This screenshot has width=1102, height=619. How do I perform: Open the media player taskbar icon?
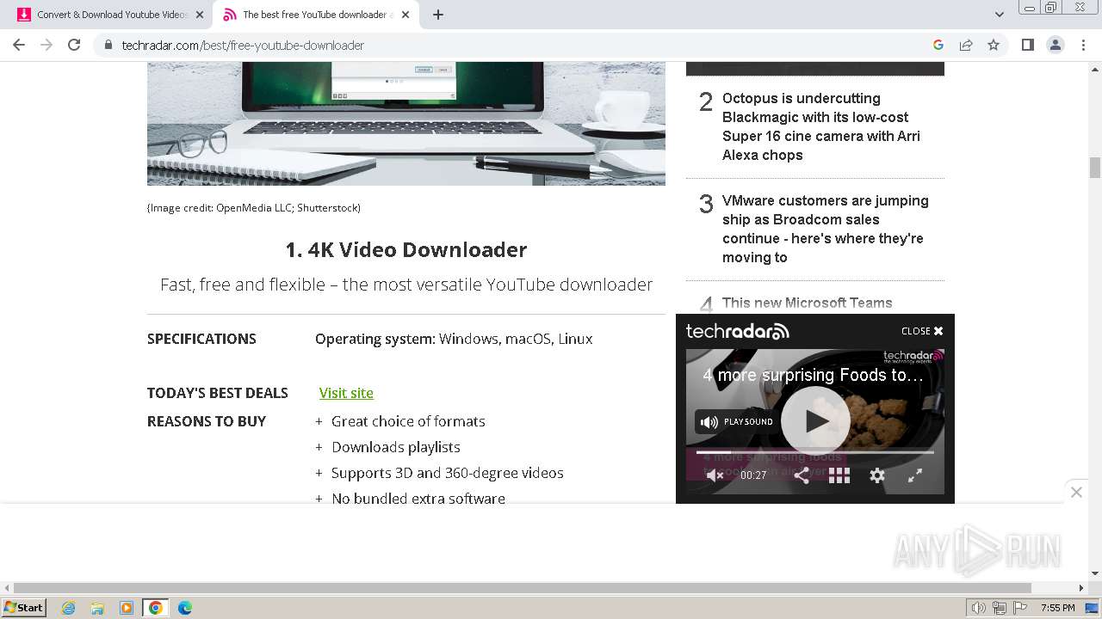pyautogui.click(x=127, y=608)
